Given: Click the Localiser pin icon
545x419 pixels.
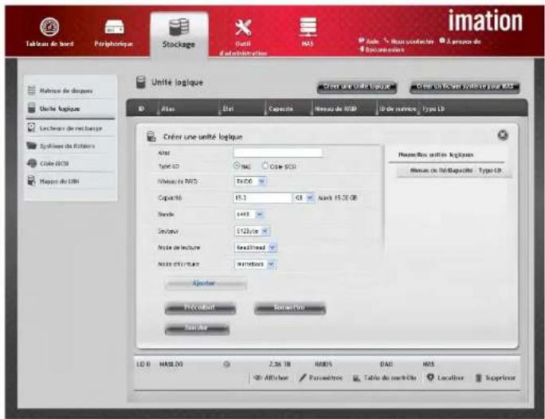Looking at the screenshot, I should click(430, 378).
